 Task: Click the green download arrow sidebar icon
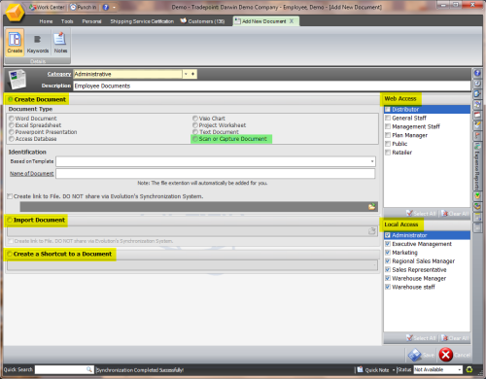tap(477, 195)
